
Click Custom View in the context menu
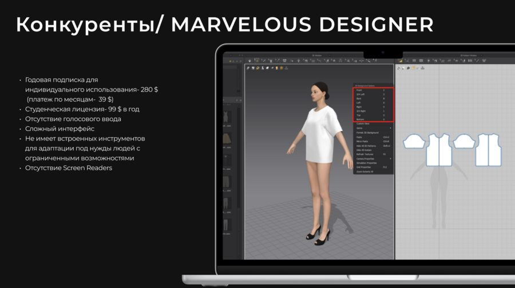(x=373, y=123)
